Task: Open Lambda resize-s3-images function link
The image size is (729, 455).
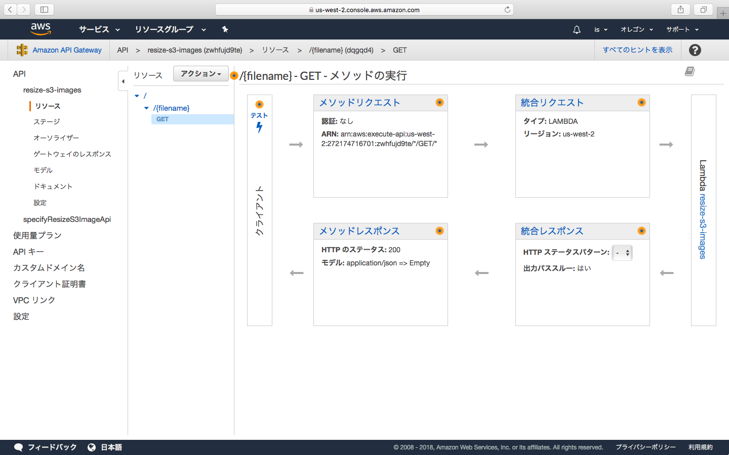Action: (703, 226)
